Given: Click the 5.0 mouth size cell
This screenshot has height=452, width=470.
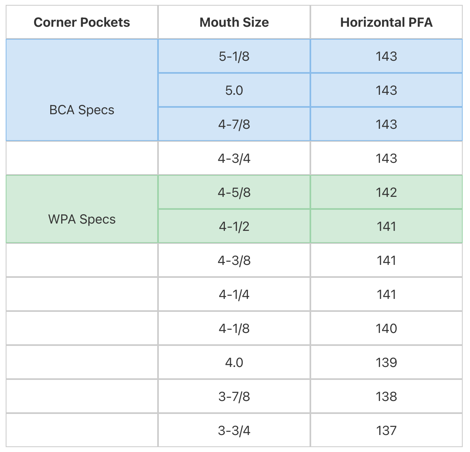Looking at the screenshot, I should pos(234,90).
